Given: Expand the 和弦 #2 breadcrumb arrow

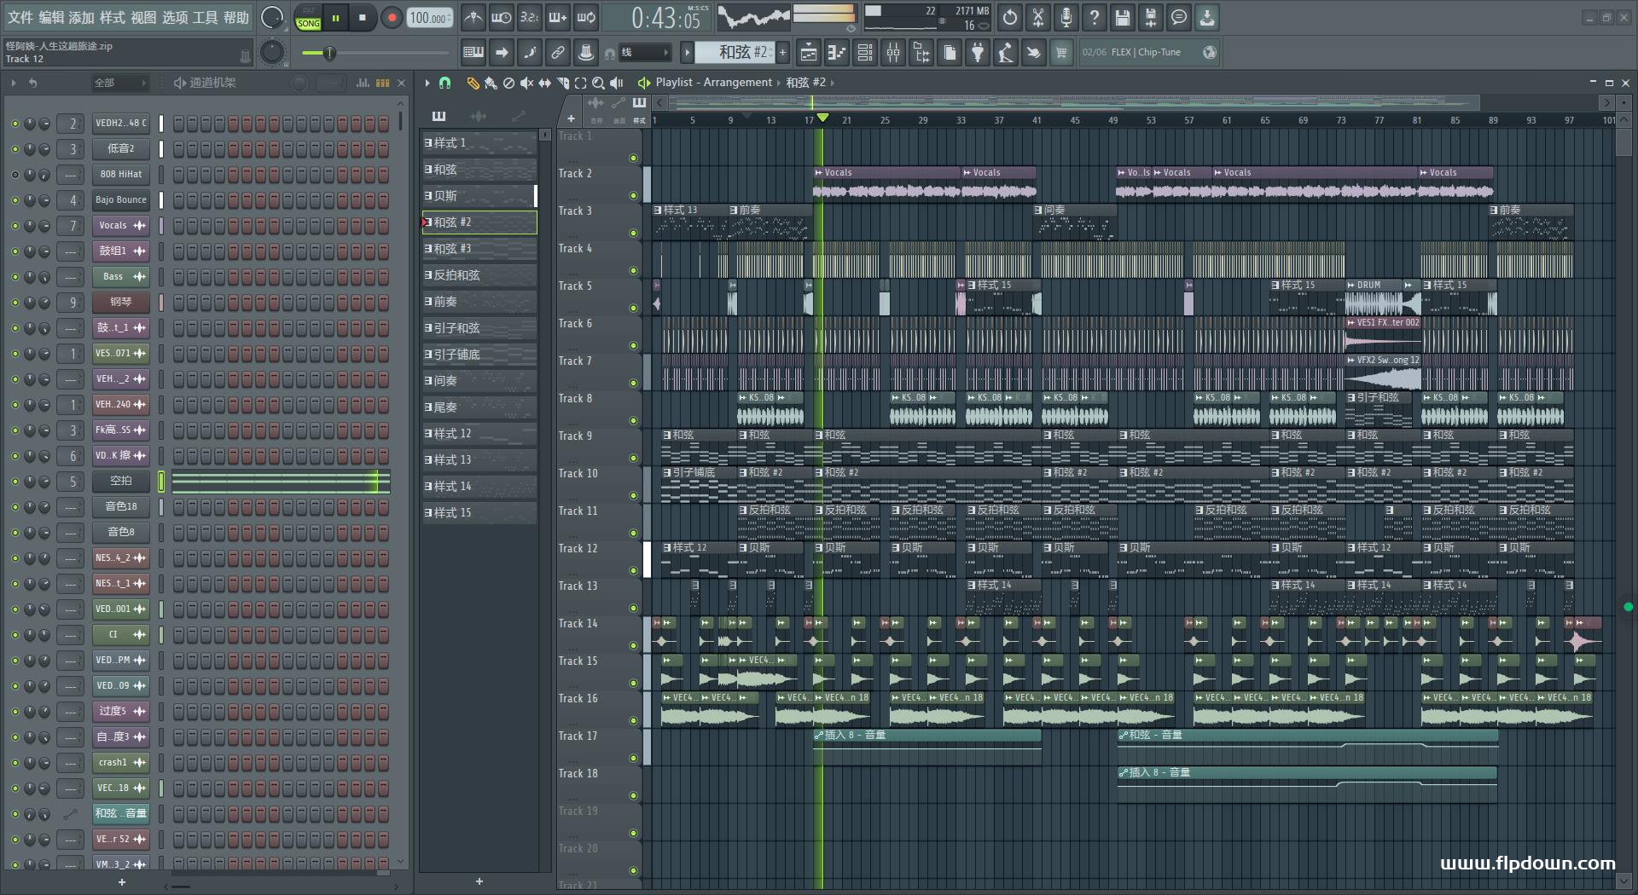Looking at the screenshot, I should coord(833,83).
